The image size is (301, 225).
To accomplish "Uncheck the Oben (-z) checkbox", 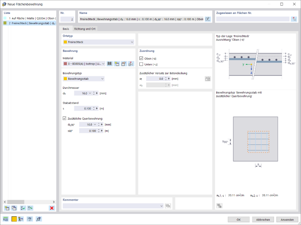I will pyautogui.click(x=141, y=58).
